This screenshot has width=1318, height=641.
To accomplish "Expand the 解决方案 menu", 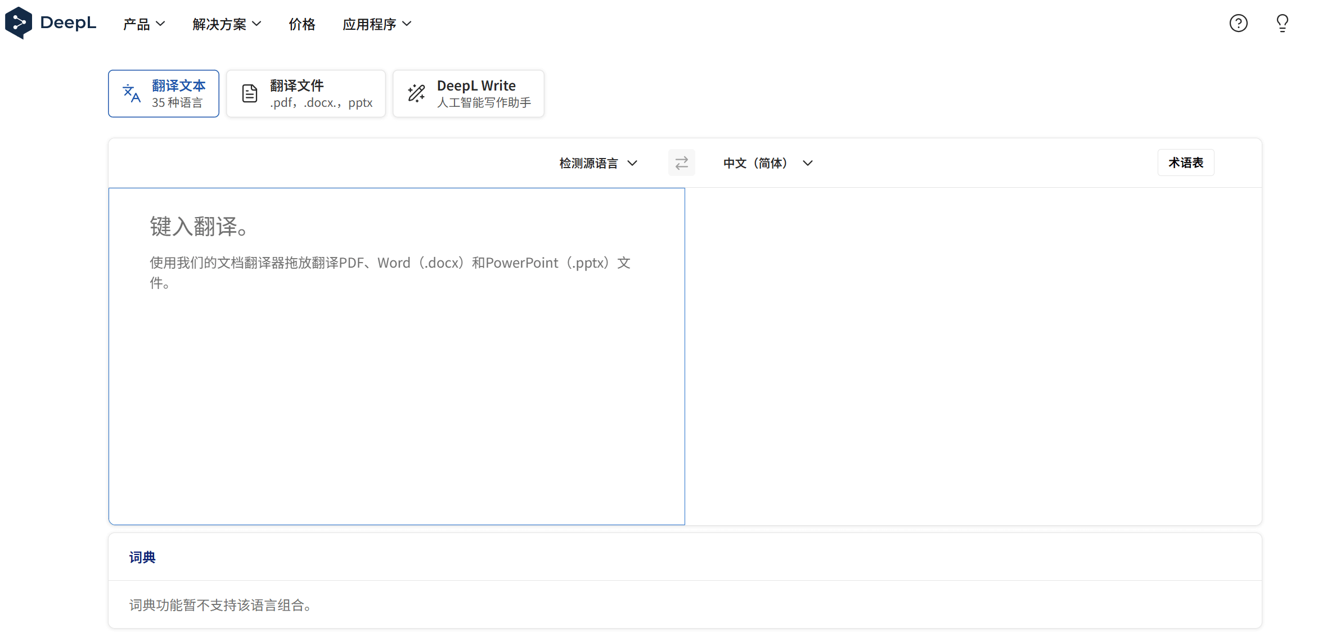I will [226, 24].
